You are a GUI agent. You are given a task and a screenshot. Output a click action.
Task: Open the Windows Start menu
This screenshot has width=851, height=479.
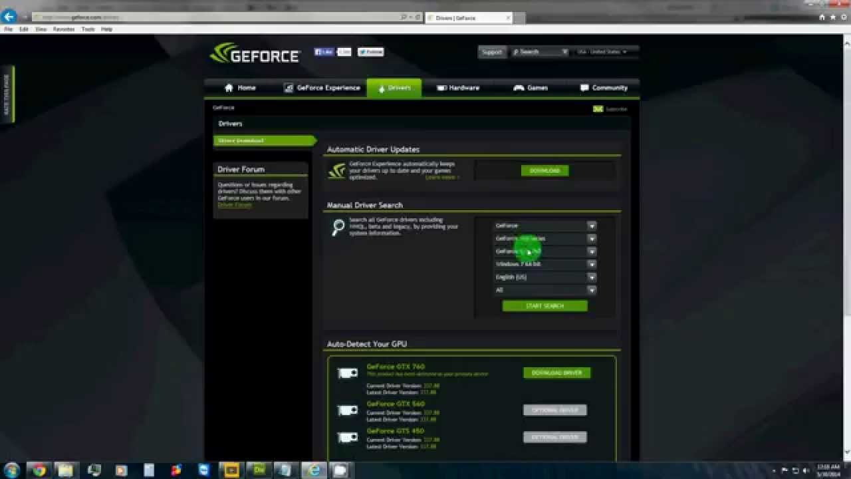point(12,470)
